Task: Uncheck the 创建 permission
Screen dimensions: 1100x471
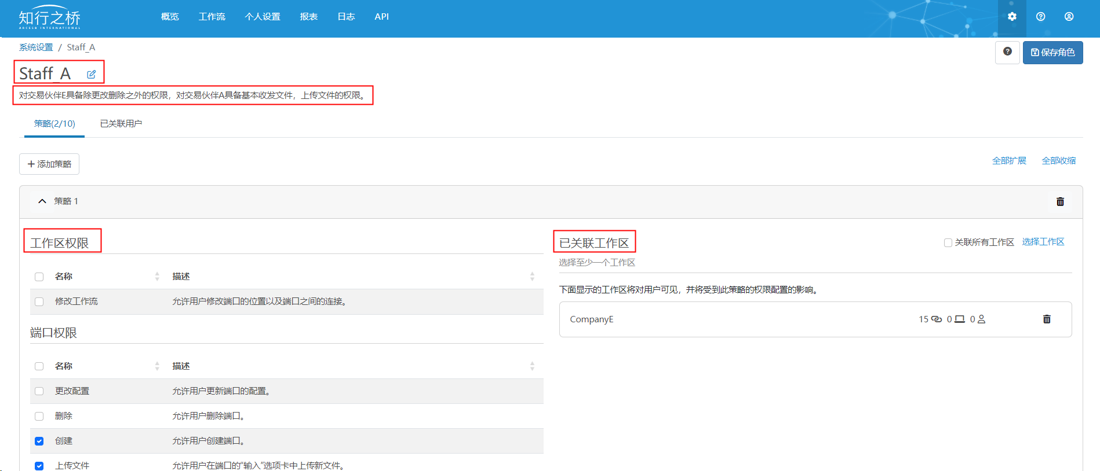Action: point(39,441)
